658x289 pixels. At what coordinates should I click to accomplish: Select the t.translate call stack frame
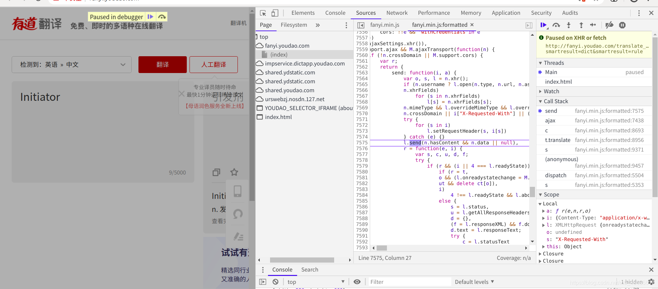tap(594, 140)
